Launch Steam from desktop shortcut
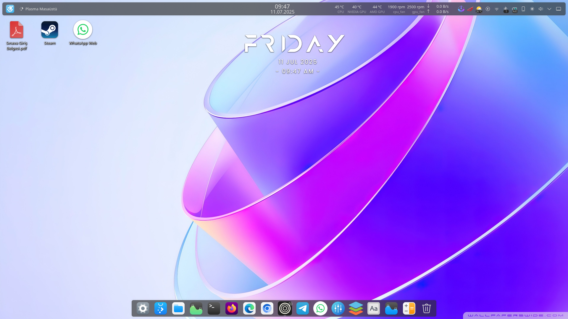This screenshot has height=319, width=568. (x=50, y=33)
